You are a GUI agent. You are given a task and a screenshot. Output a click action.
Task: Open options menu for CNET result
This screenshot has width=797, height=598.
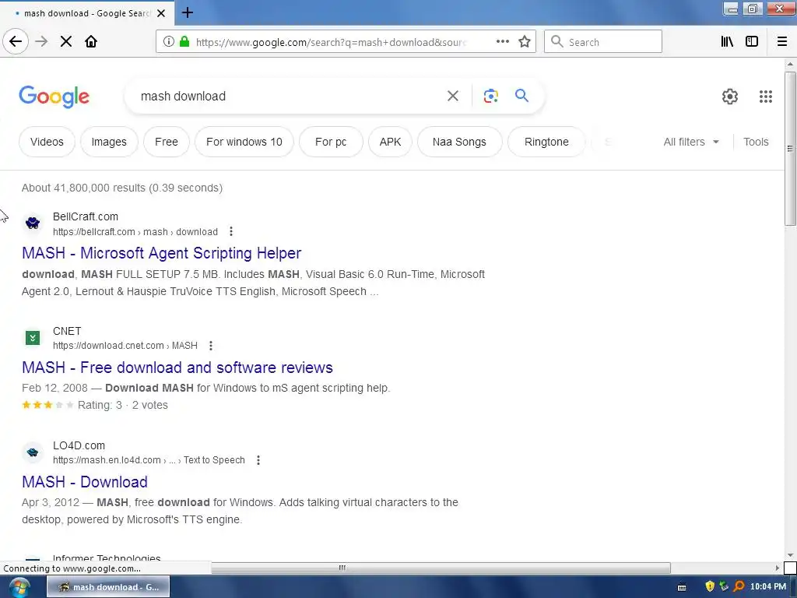coord(210,346)
